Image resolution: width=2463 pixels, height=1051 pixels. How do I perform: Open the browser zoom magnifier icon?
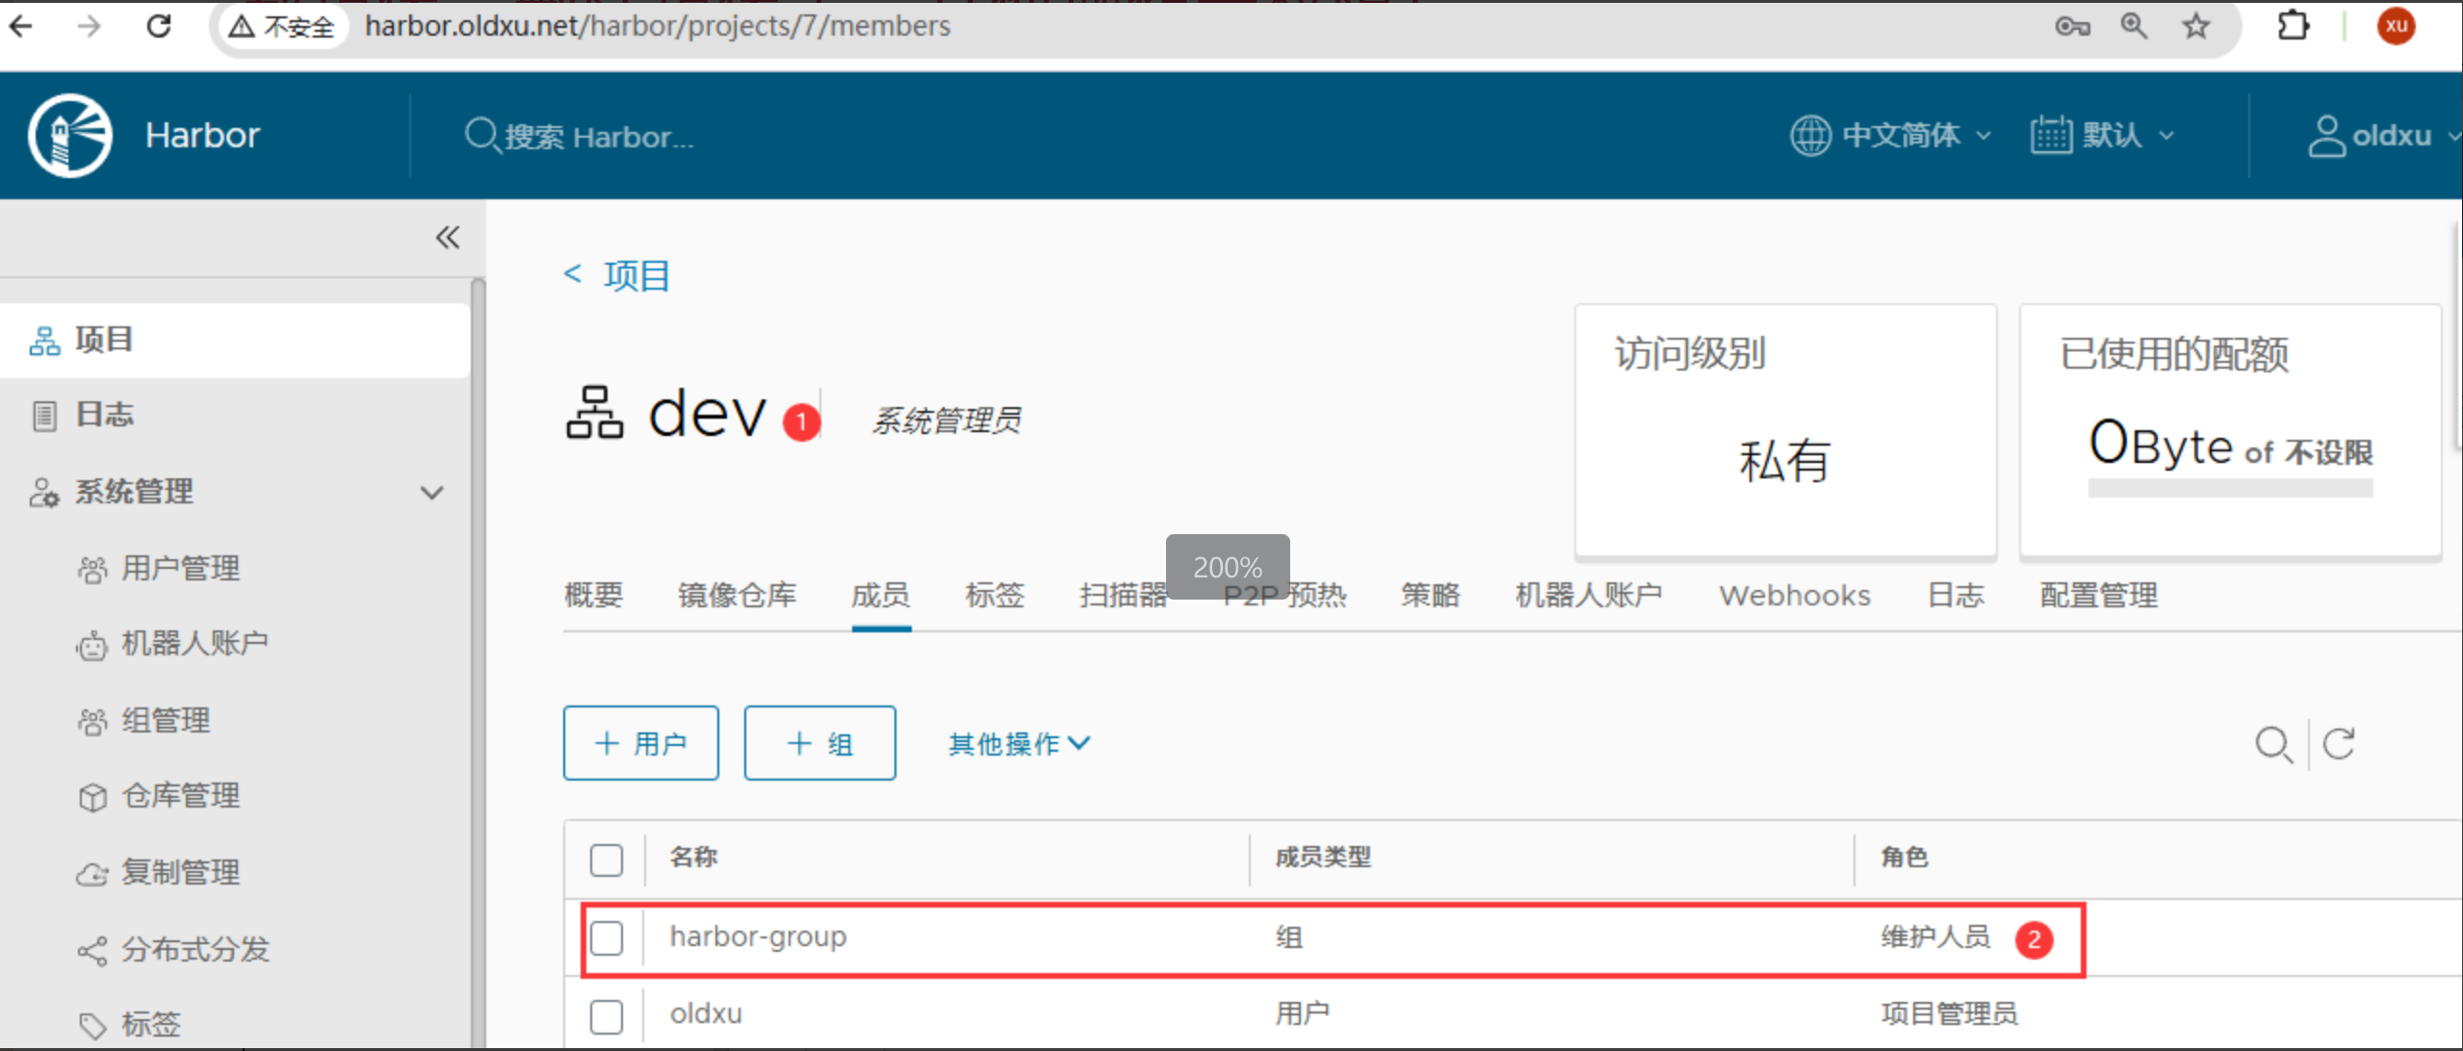click(2134, 26)
